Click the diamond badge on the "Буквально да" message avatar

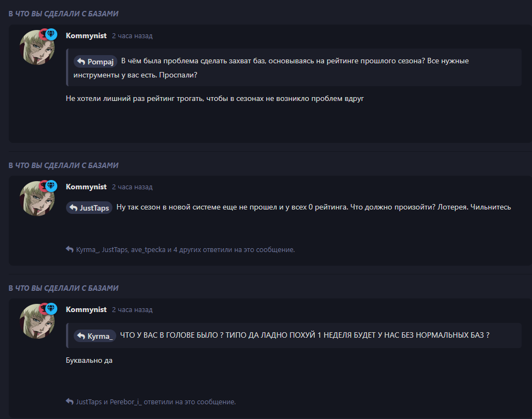[x=51, y=308]
